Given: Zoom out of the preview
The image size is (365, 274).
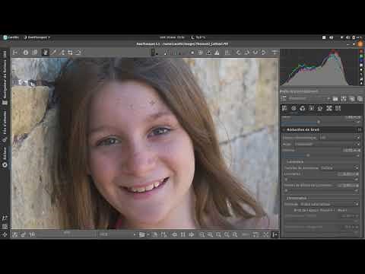Looking at the screenshot, I should coord(202,234).
